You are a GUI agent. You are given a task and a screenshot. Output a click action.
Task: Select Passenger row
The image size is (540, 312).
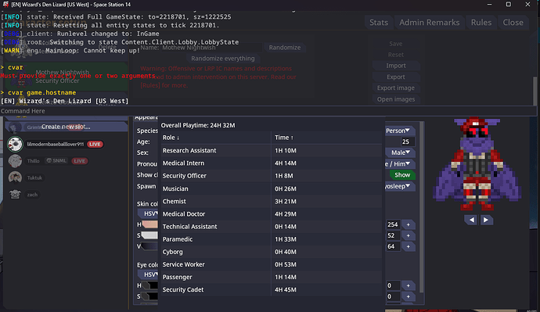coord(272,277)
